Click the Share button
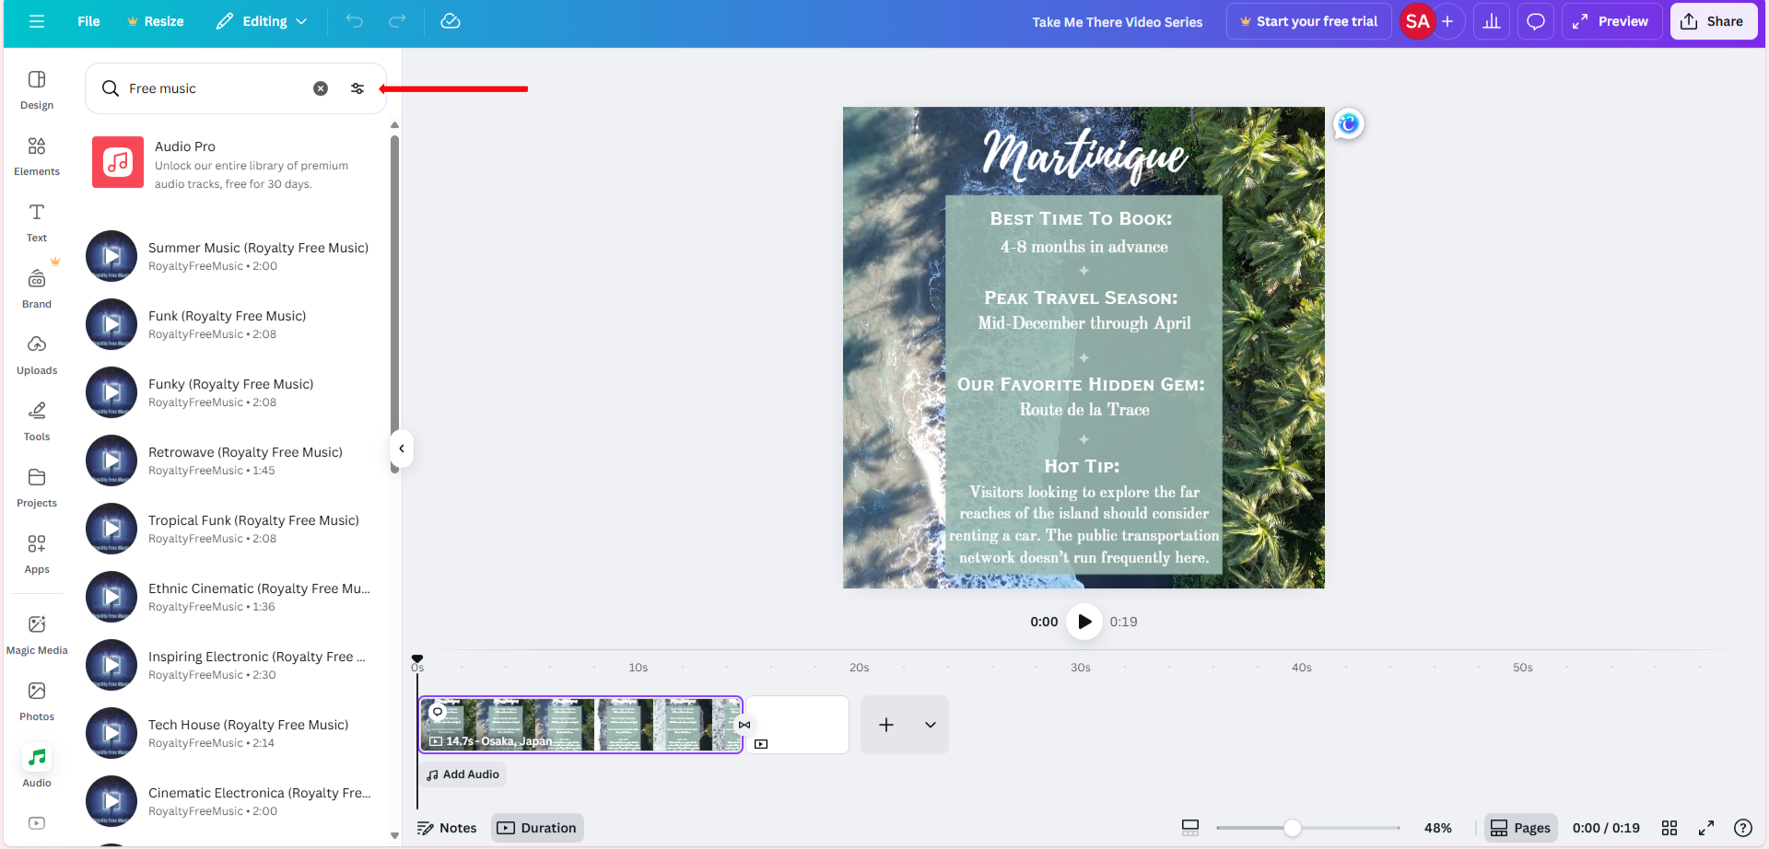The image size is (1769, 849). click(1713, 21)
